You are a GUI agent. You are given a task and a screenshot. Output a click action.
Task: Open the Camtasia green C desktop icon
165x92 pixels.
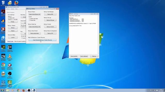coord(10,84)
